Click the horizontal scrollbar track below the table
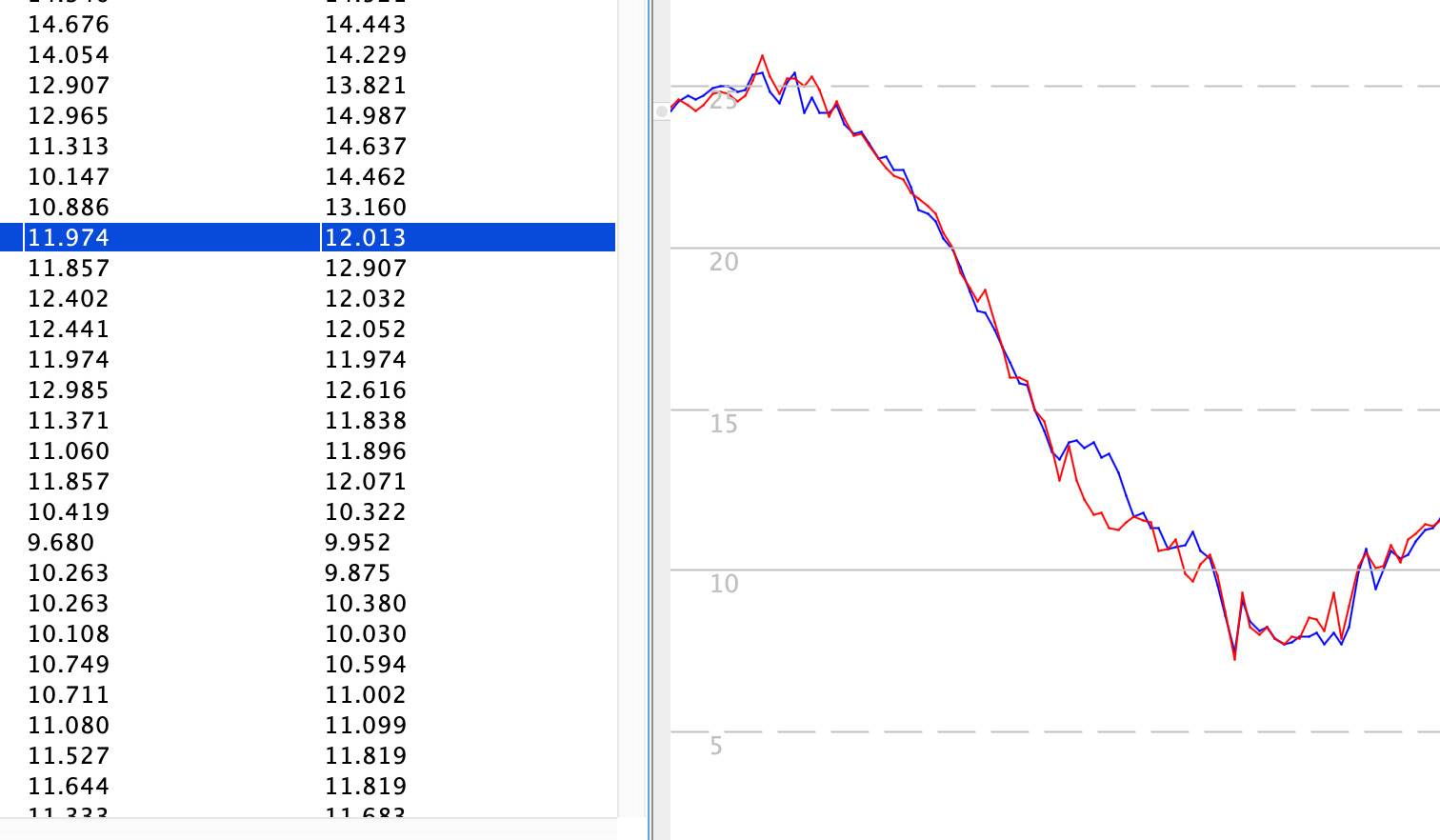The width and height of the screenshot is (1440, 840). click(x=309, y=829)
